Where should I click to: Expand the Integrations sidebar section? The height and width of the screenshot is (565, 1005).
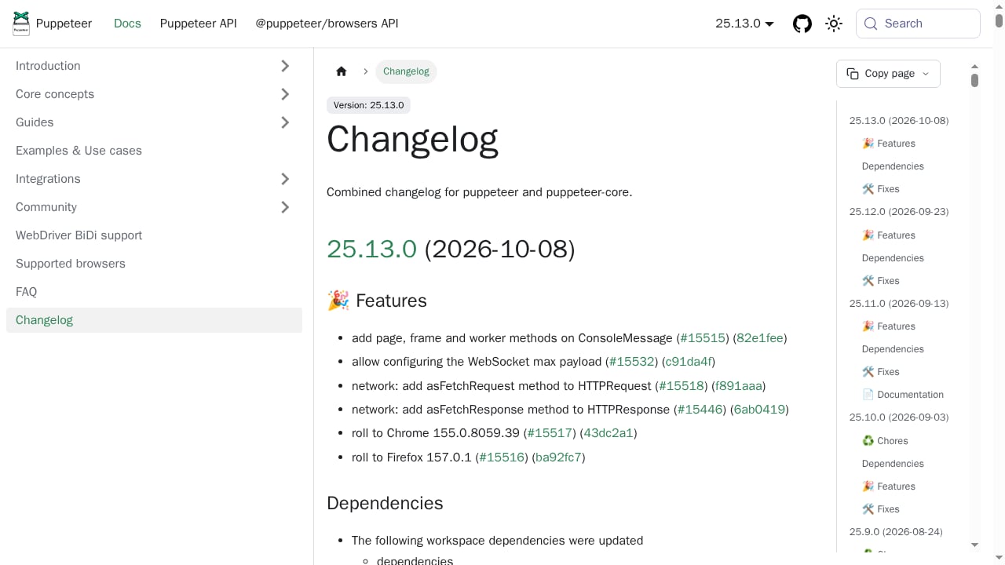pyautogui.click(x=285, y=179)
